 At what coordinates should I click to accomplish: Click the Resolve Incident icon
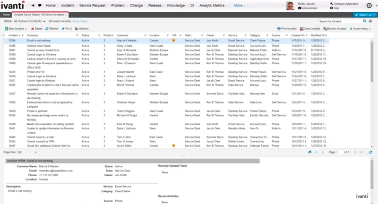tap(325, 29)
